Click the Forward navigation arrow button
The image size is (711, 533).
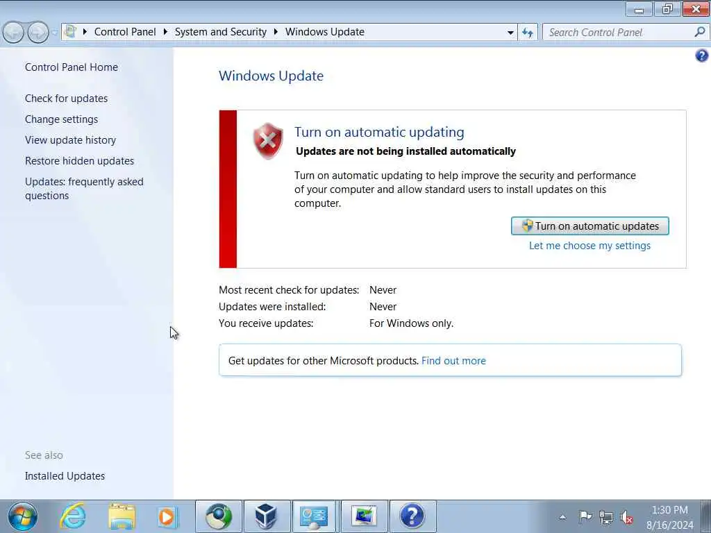tap(38, 33)
